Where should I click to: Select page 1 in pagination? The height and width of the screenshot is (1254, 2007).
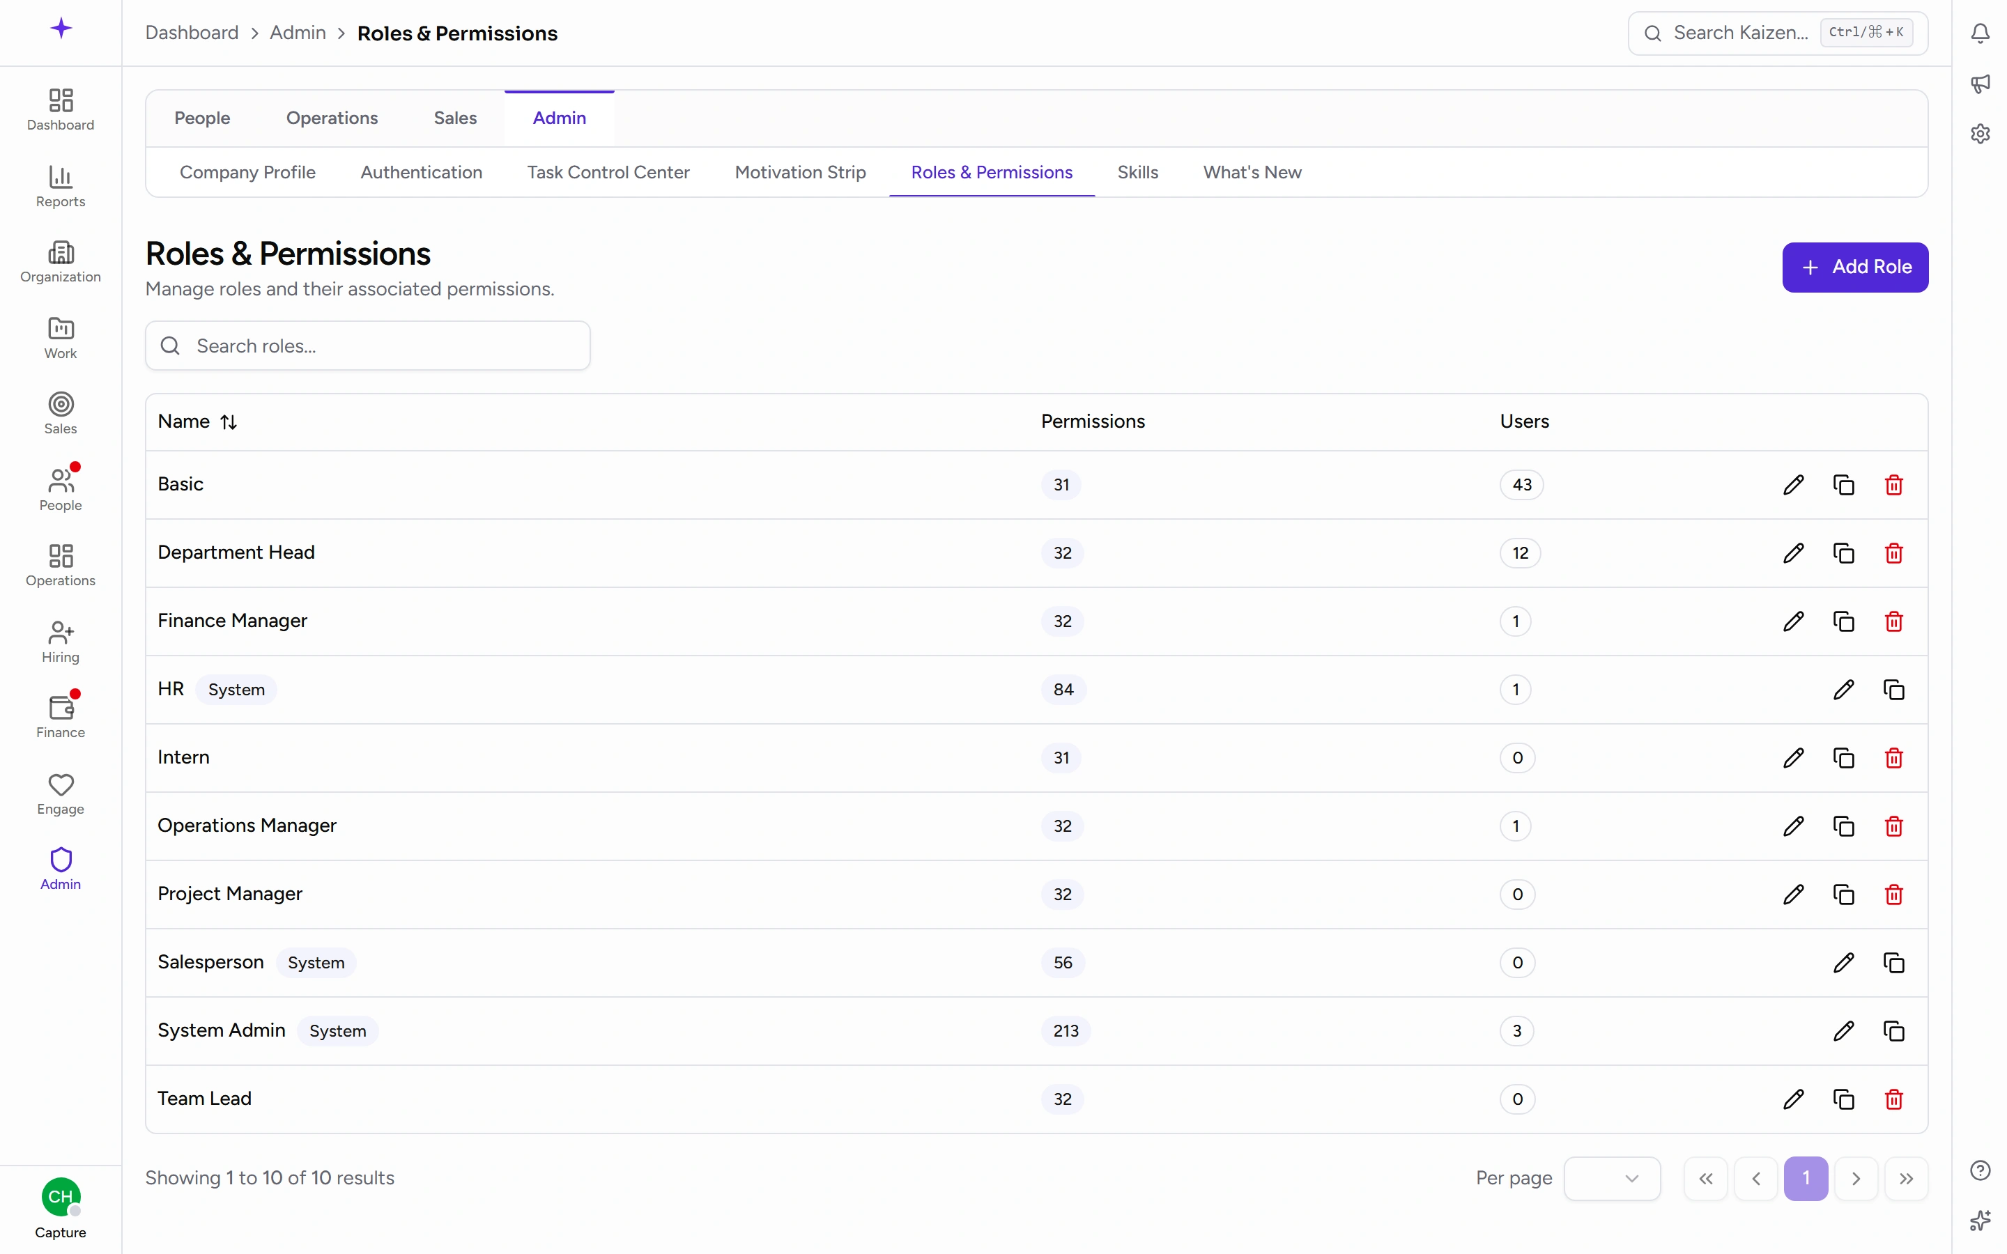pos(1806,1177)
